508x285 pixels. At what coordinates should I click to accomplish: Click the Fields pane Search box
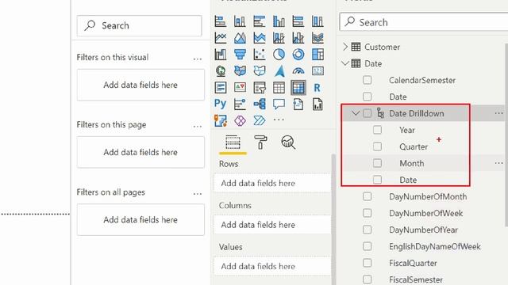(x=424, y=22)
